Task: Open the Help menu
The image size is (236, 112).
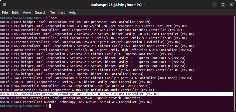Action: click(x=72, y=12)
